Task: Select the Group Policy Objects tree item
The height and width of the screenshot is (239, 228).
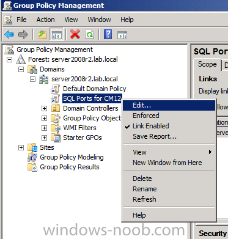Action: [x=92, y=118]
